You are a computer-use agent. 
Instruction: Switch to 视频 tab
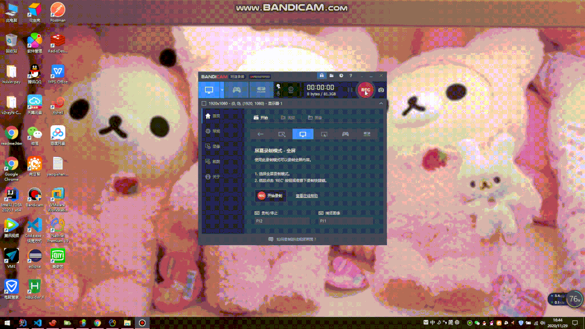288,118
